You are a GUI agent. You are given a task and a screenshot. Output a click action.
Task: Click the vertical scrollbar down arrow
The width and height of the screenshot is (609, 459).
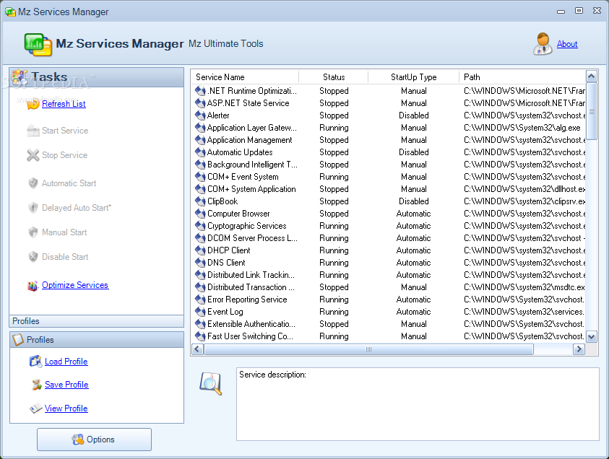tap(591, 337)
